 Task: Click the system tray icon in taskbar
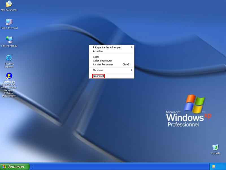coord(214,167)
